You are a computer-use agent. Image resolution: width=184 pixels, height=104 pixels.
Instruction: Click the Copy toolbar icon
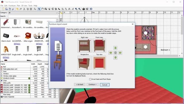tap(28, 9)
